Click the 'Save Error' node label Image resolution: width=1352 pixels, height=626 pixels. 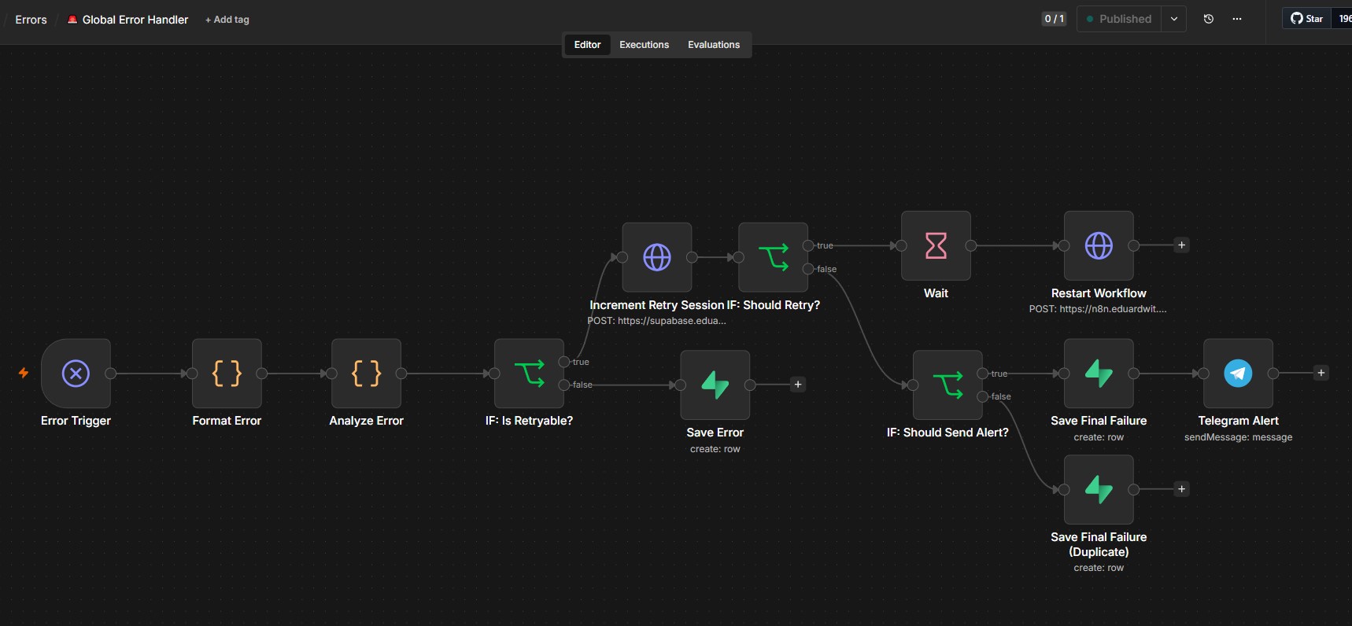pos(715,433)
